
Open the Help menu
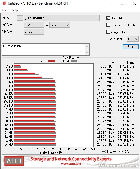pos(14,10)
